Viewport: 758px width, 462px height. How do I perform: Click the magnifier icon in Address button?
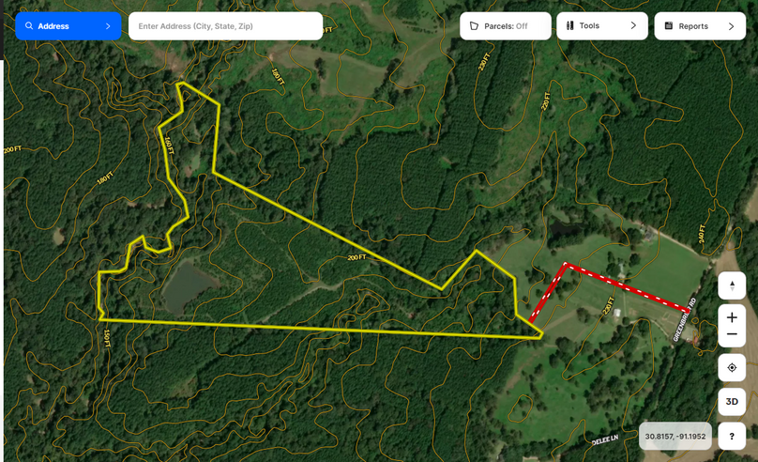[29, 25]
